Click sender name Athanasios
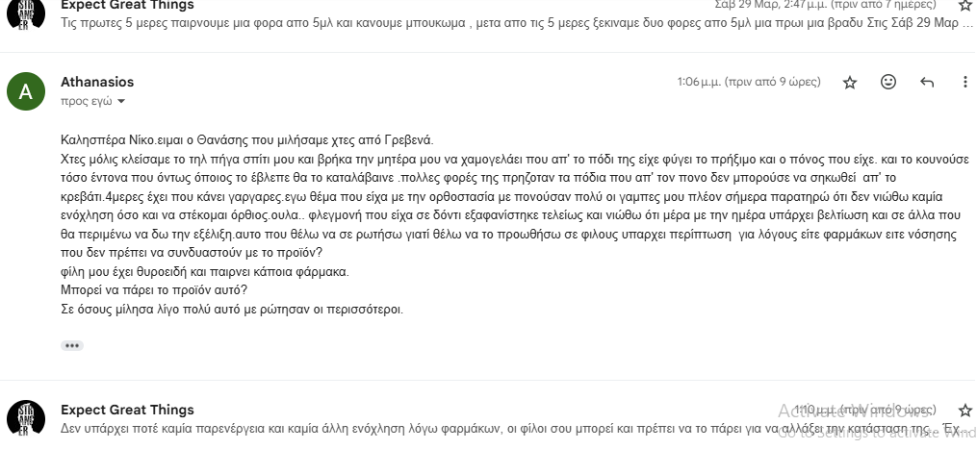Image resolution: width=977 pixels, height=449 pixels. [97, 82]
